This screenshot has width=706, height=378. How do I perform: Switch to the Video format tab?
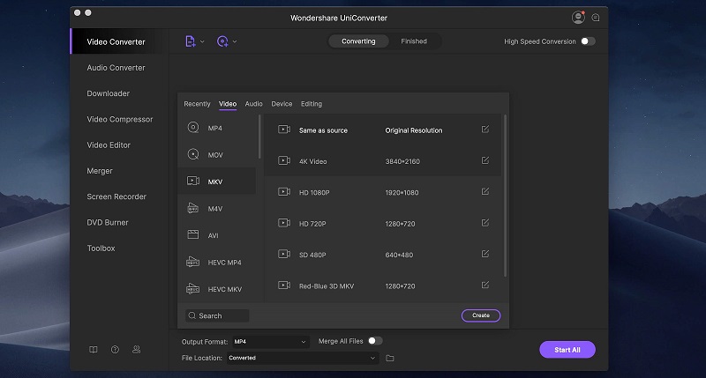tap(228, 104)
